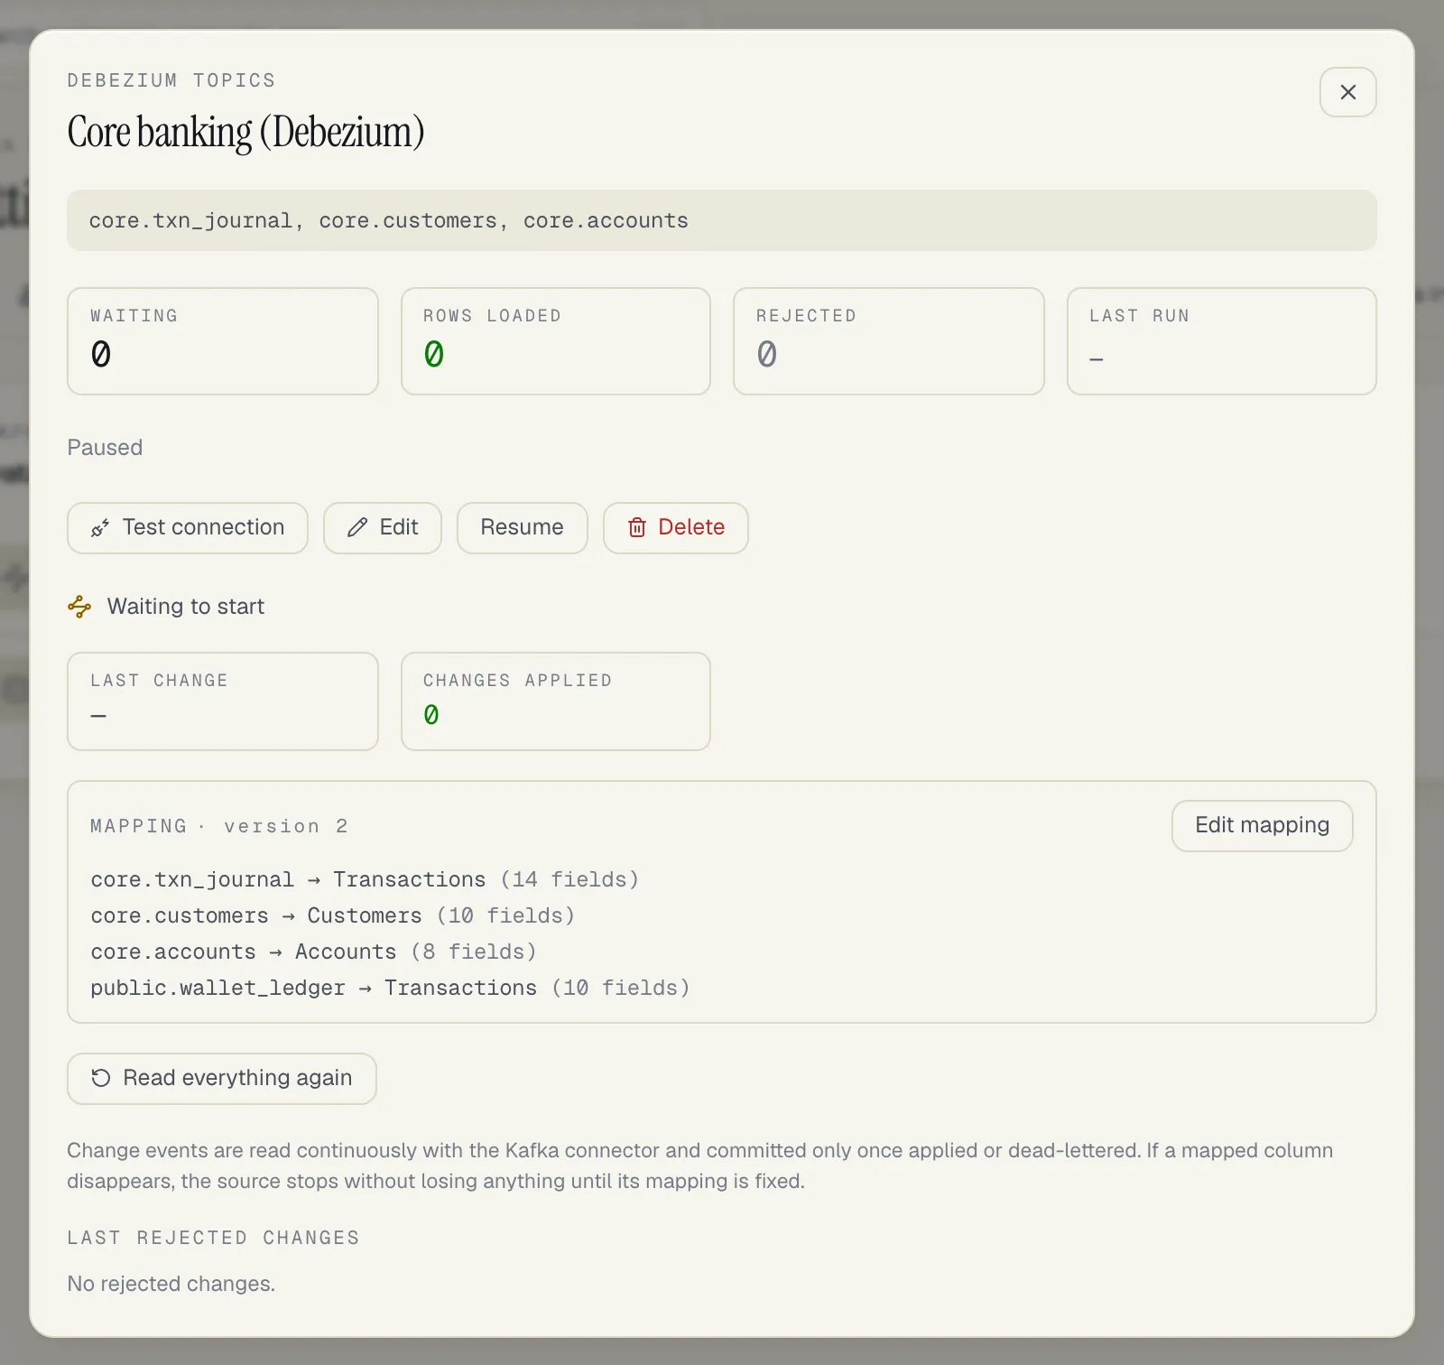Click the Waiting to start status text
1444x1365 pixels.
186,607
